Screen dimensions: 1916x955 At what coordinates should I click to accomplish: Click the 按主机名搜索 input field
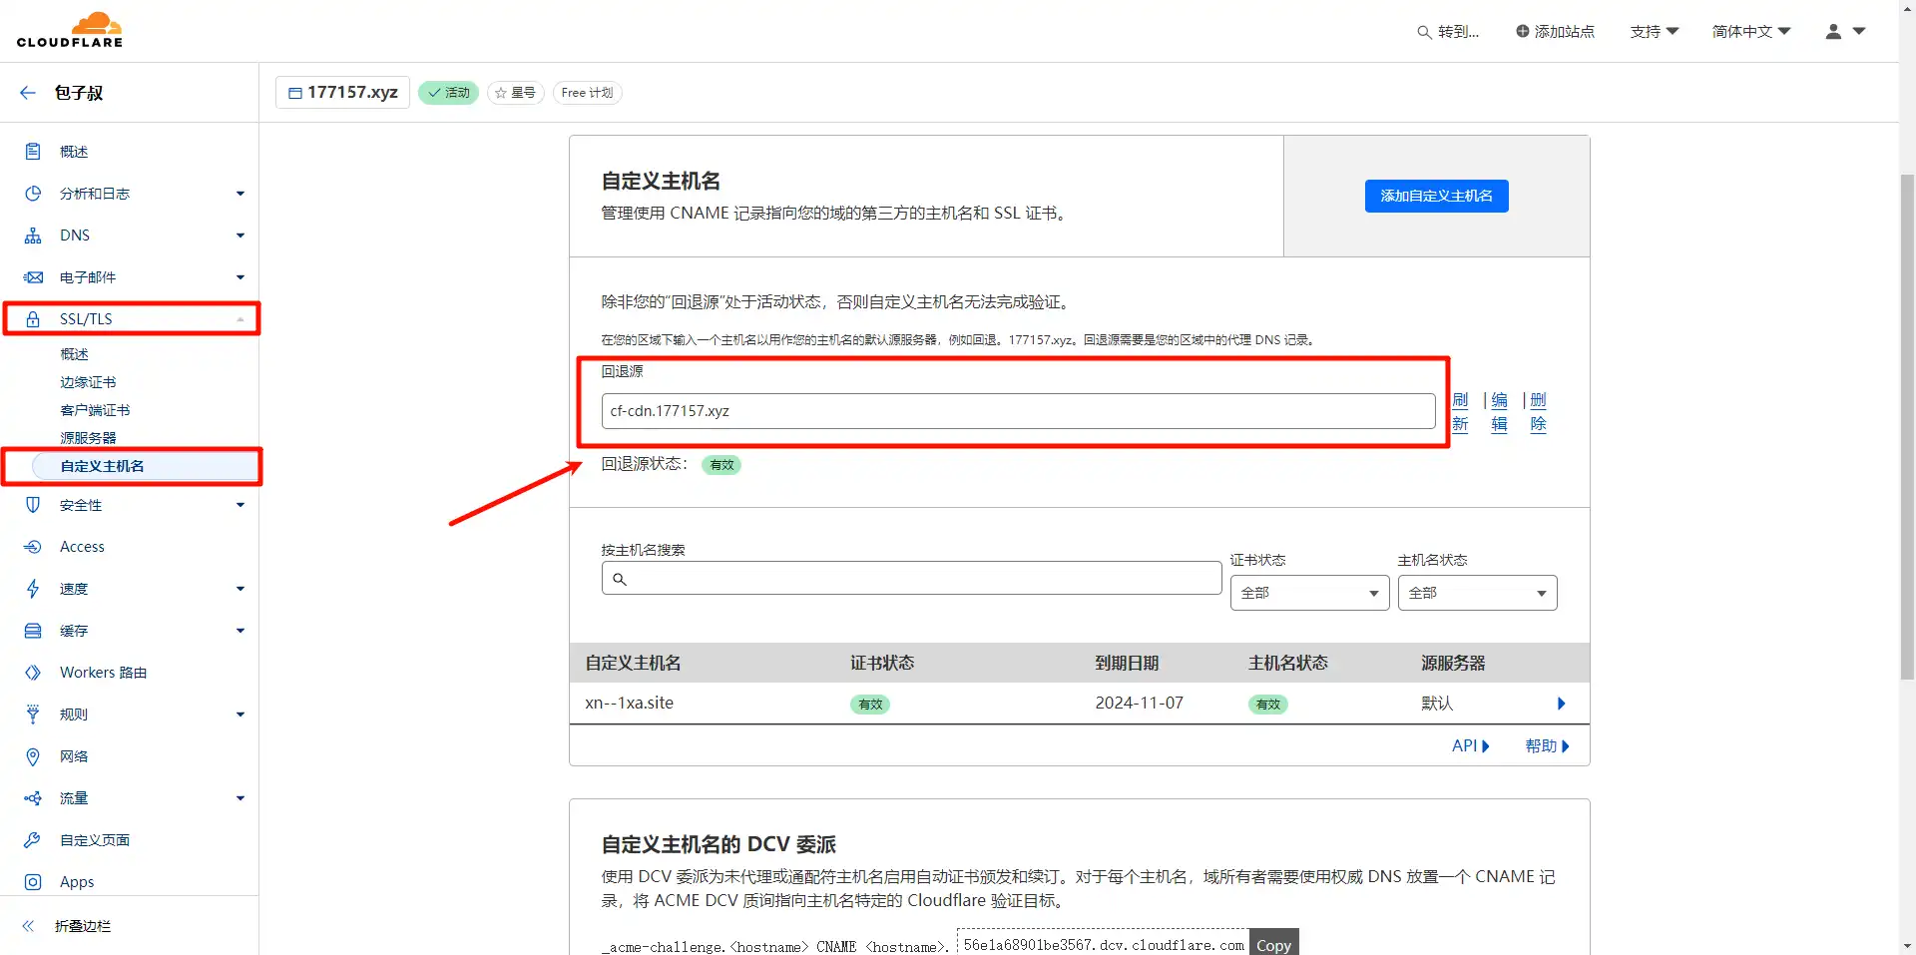[x=911, y=578]
